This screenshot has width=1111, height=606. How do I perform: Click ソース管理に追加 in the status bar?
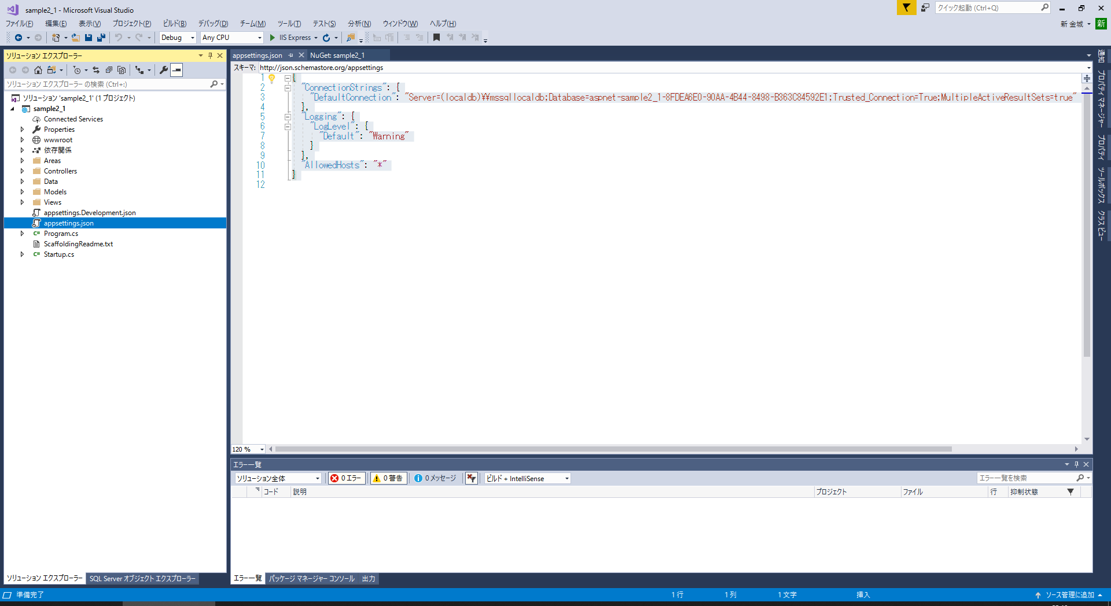pos(1069,595)
